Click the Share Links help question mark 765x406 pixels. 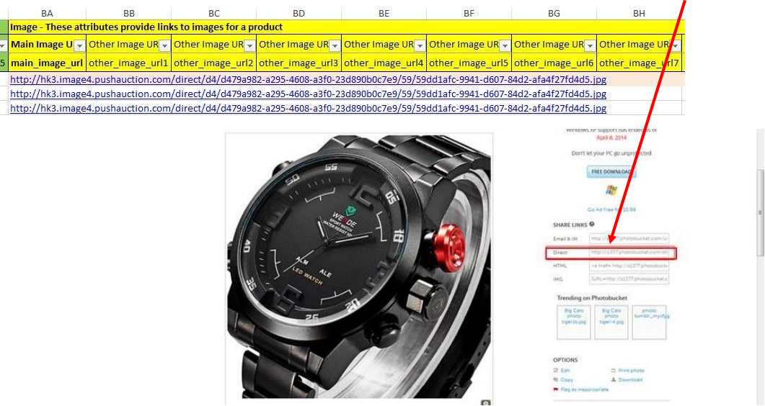[x=592, y=225]
